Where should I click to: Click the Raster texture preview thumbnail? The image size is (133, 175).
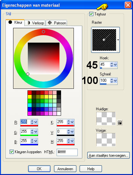click(104, 40)
